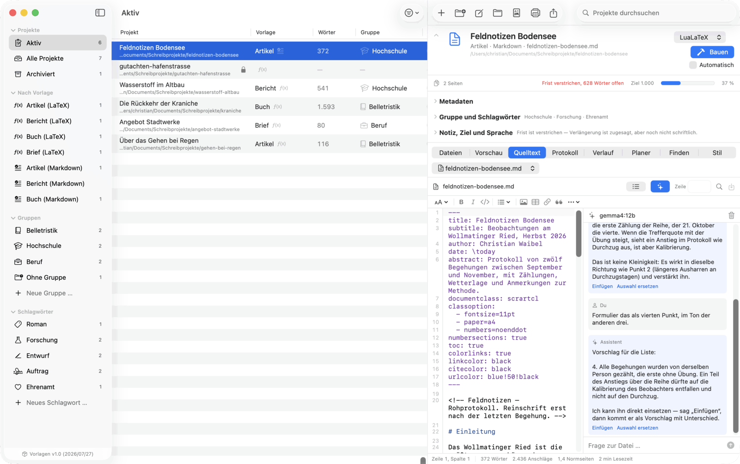The width and height of the screenshot is (740, 464).
Task: Expand Notiz, Ziel und Sprache section
Action: coord(436,133)
